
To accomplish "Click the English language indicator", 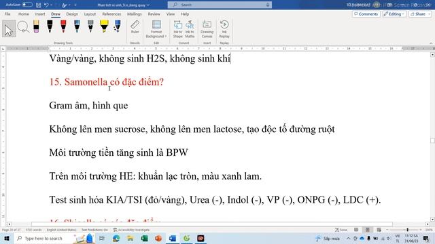I will click(x=62, y=230).
